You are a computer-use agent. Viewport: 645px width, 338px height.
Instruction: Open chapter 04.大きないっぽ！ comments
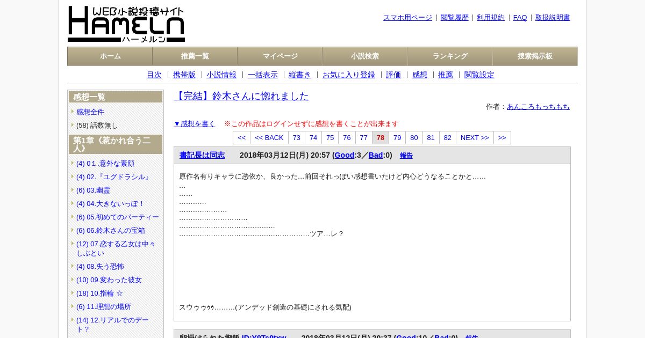[110, 204]
